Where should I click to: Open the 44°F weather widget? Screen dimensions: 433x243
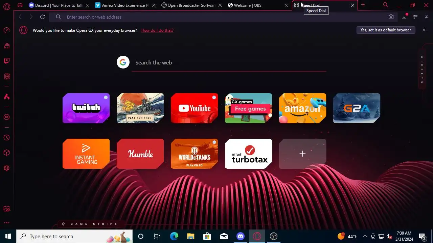tap(347, 236)
